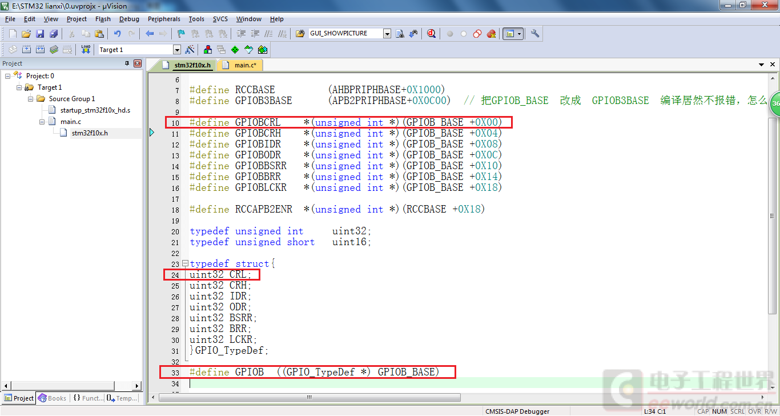Viewport: 780px width, 416px height.
Task: Fold the typedef struct block at line 23
Action: coord(184,264)
